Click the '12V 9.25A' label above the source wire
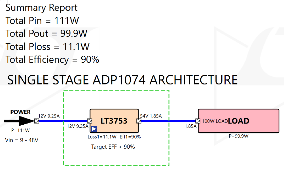Viewport: 284px width, 172px height. (x=49, y=116)
